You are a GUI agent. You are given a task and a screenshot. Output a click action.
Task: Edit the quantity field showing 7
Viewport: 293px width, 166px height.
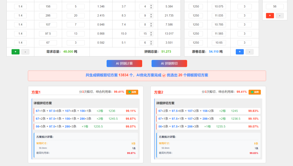[x=76, y=24]
